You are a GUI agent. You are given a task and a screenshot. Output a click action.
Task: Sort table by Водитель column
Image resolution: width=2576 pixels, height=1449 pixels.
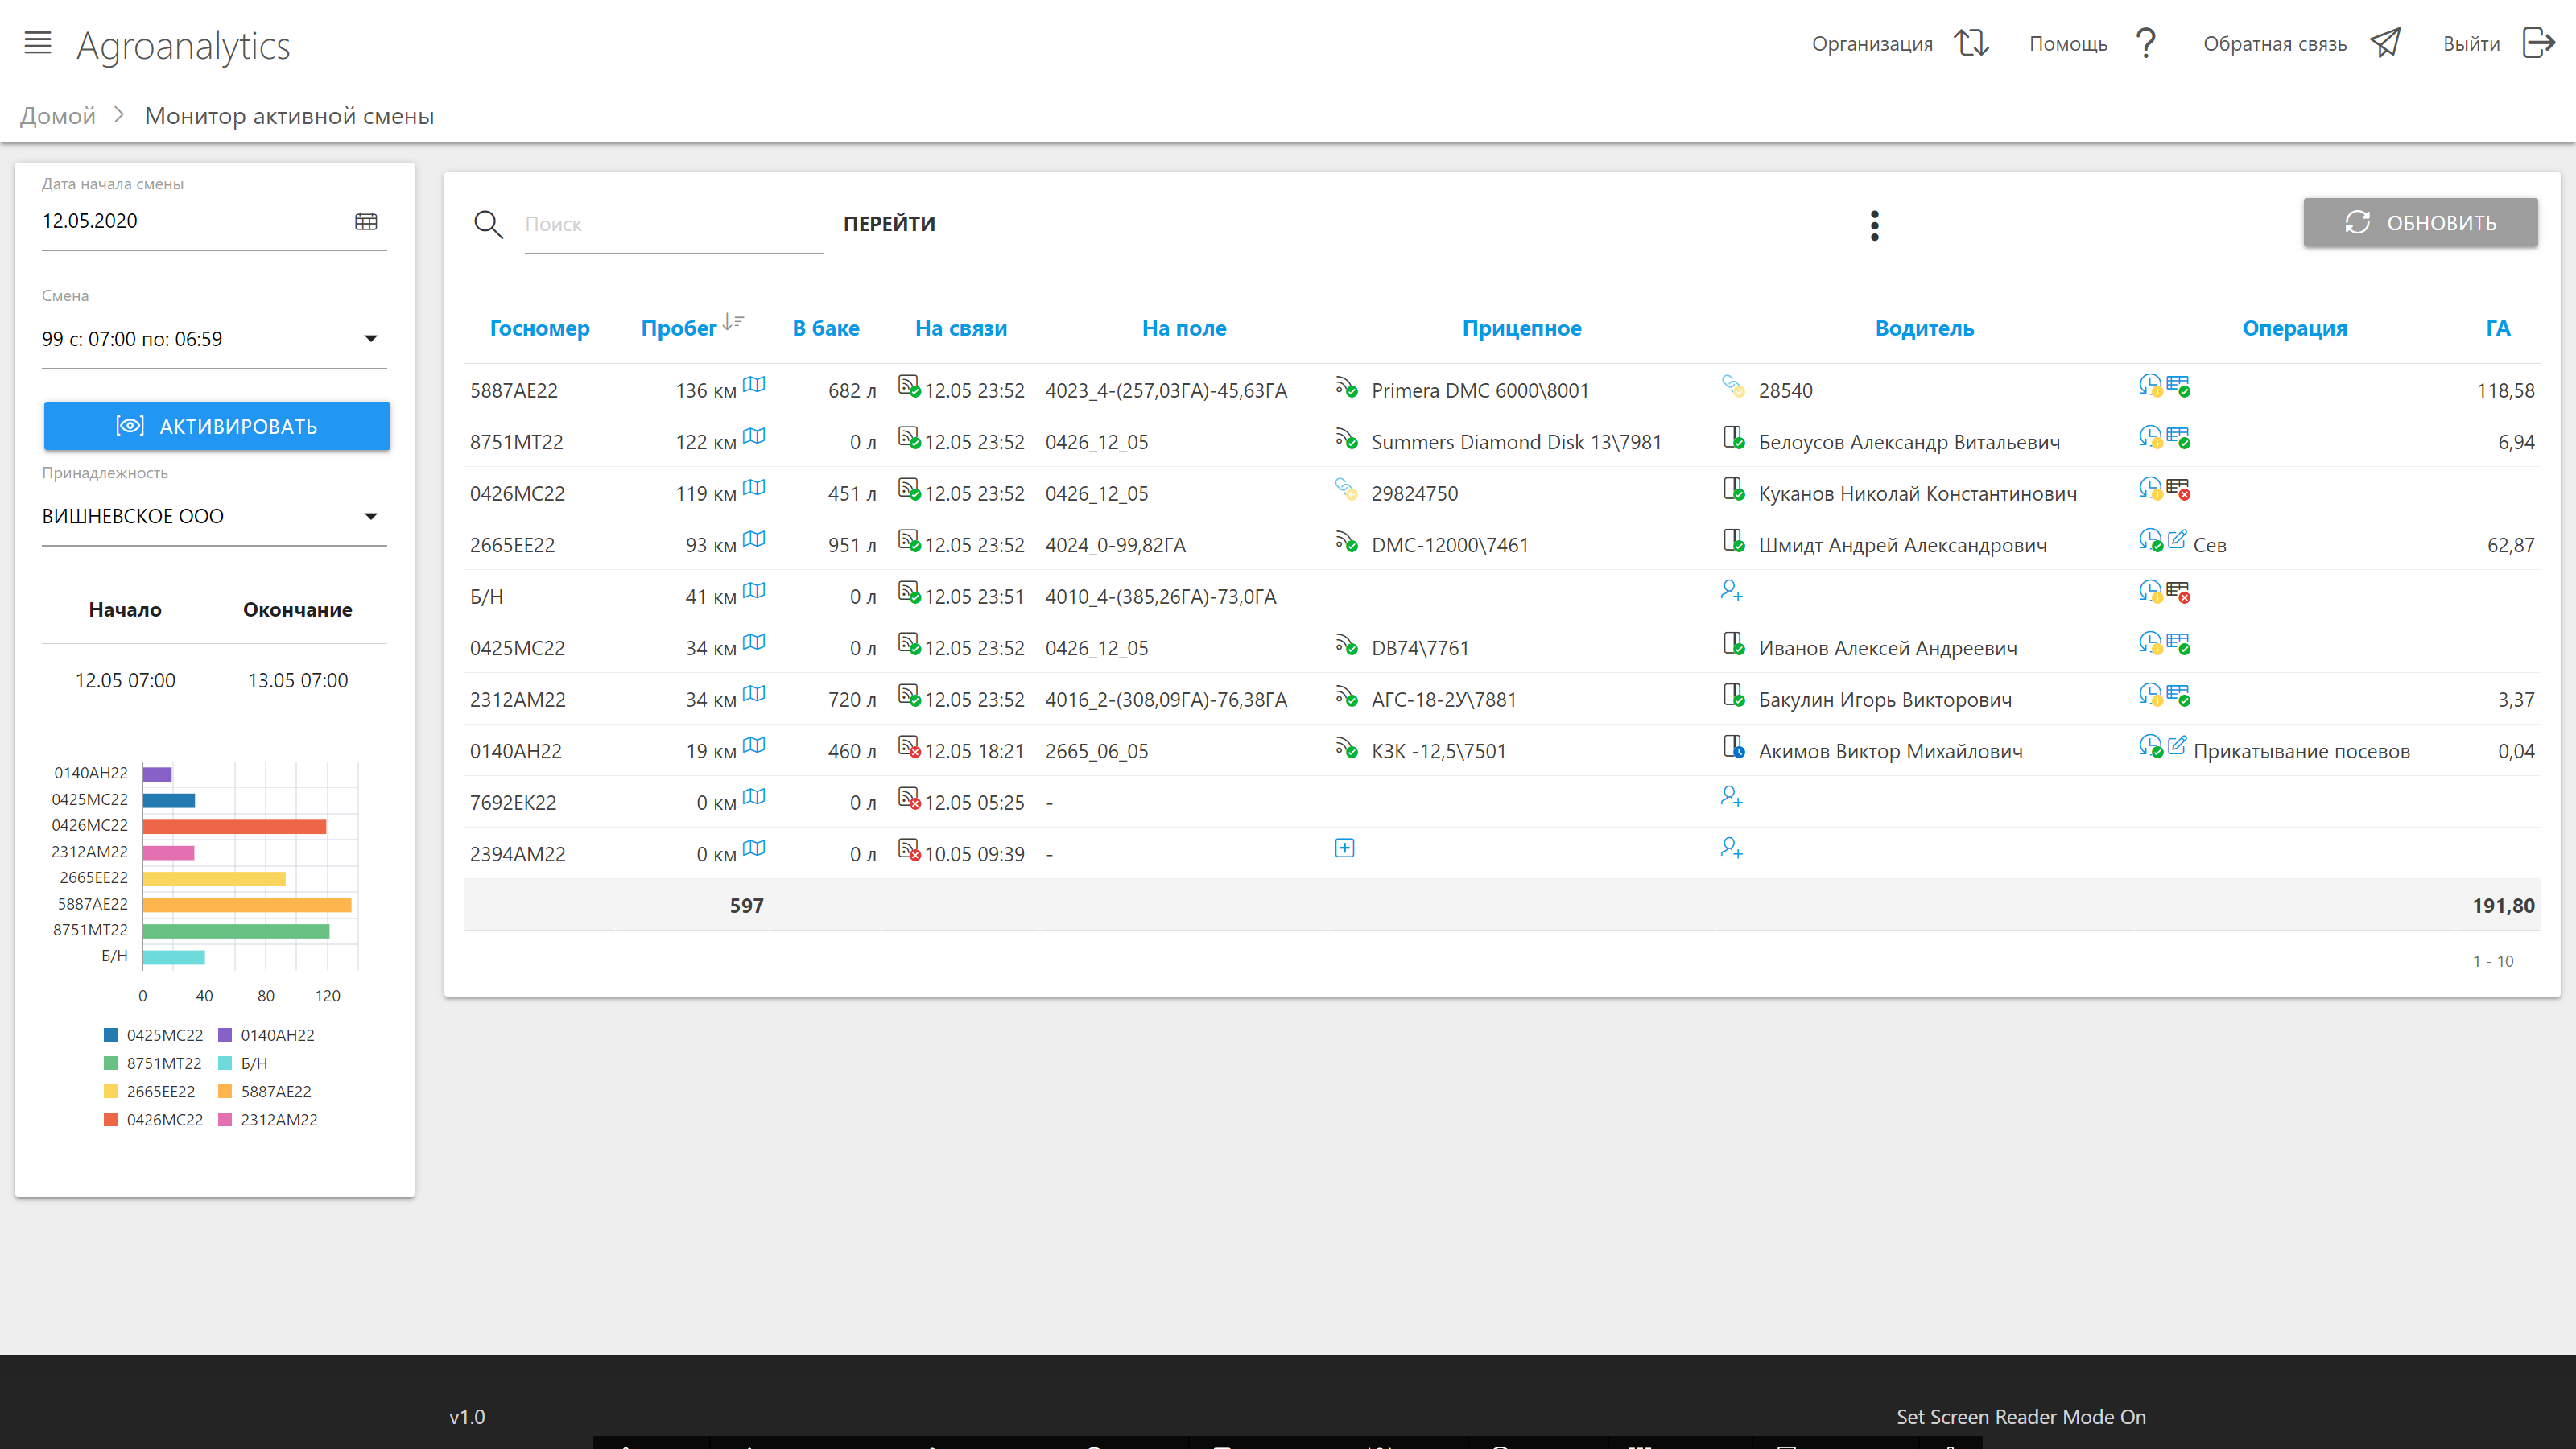pyautogui.click(x=1924, y=328)
